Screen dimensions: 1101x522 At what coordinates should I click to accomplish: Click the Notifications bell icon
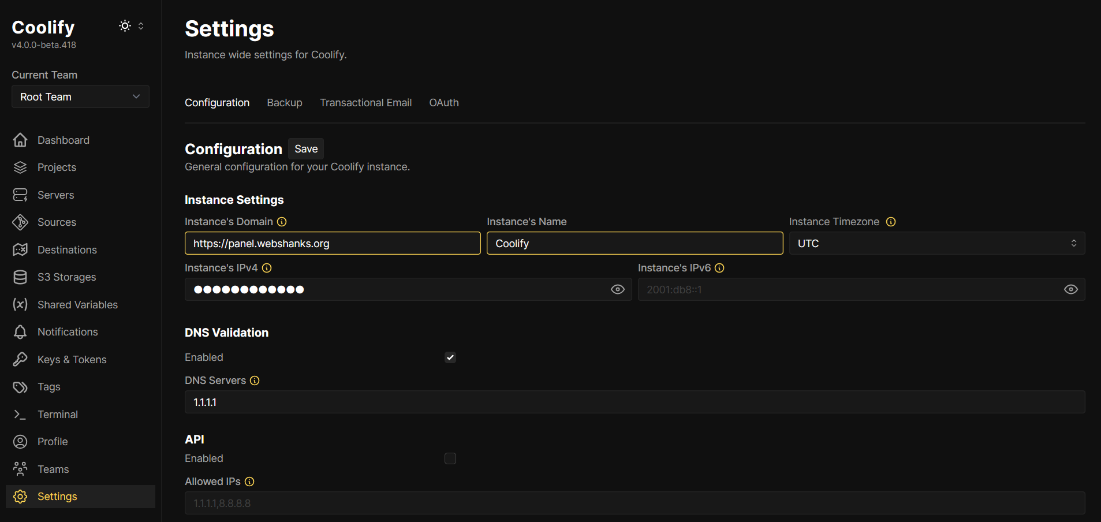click(20, 332)
